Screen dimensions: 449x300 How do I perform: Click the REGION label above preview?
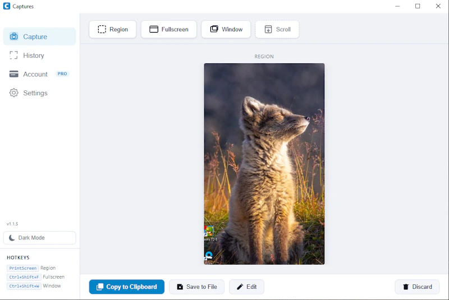(264, 57)
